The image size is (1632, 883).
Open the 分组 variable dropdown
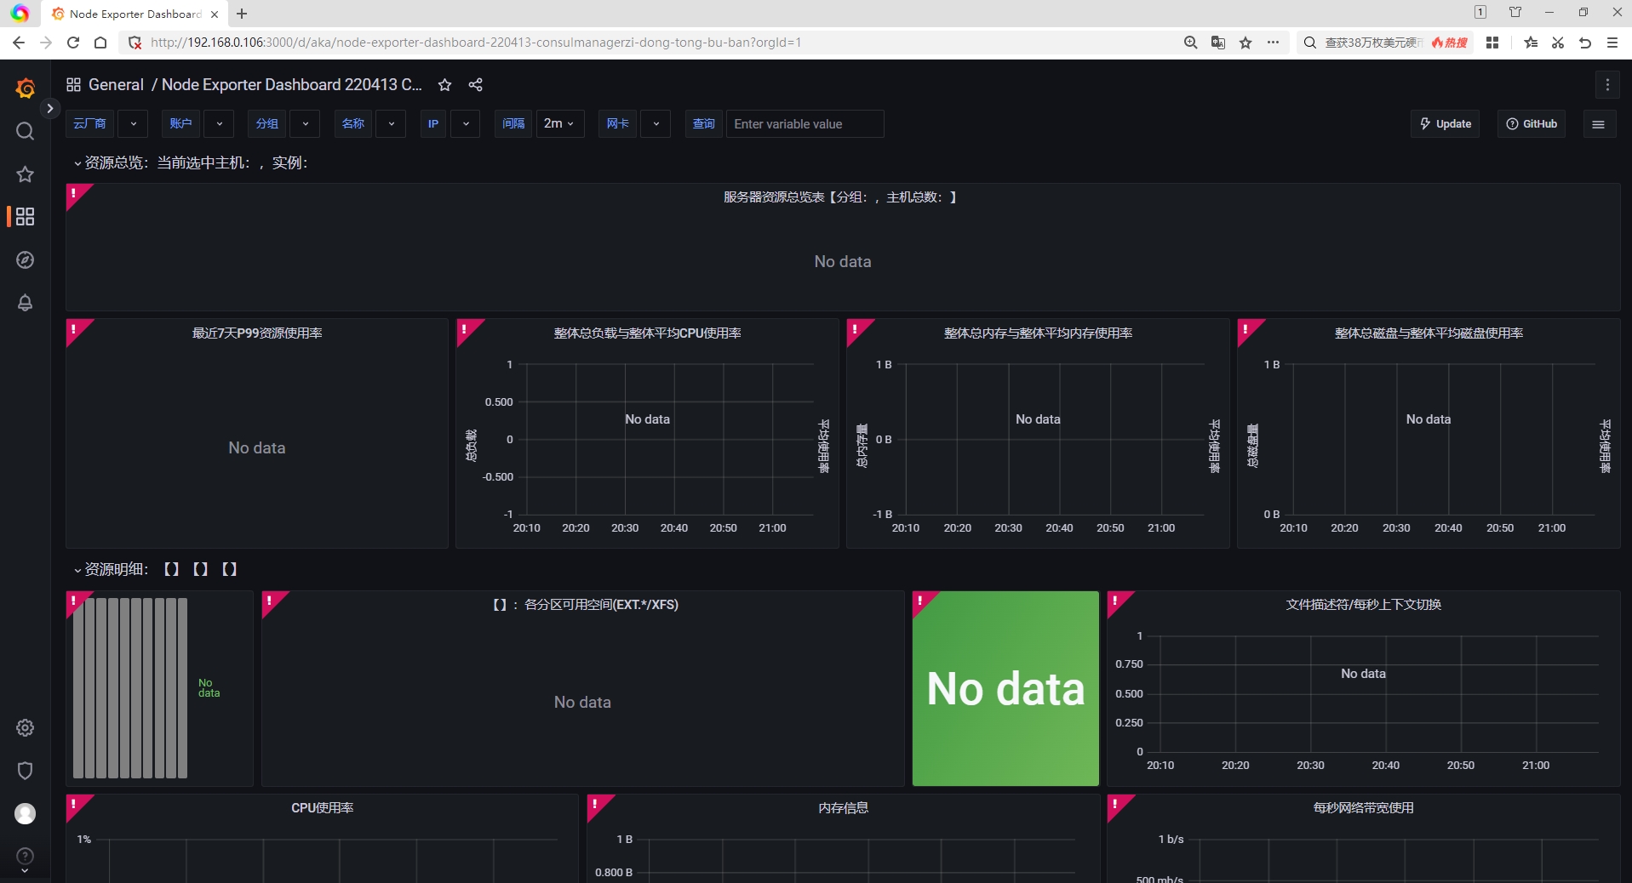(x=305, y=124)
